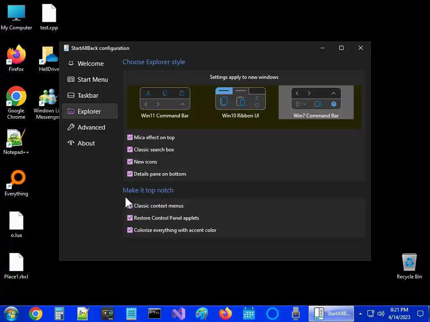This screenshot has width=430, height=322.
Task: Open the Calendar taskbar icon
Action: click(x=249, y=314)
